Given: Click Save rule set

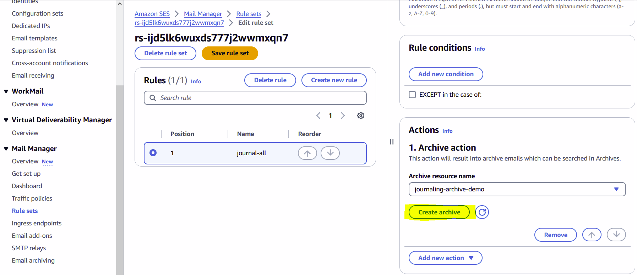Looking at the screenshot, I should (x=230, y=53).
